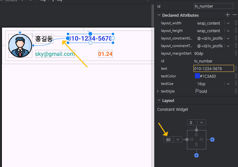238x167 pixels.
Task: Click the left inner chevrons in Constraint Widget
Action: click(191, 140)
